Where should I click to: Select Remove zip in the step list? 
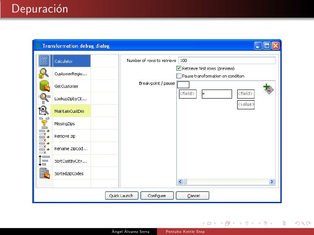(x=72, y=136)
